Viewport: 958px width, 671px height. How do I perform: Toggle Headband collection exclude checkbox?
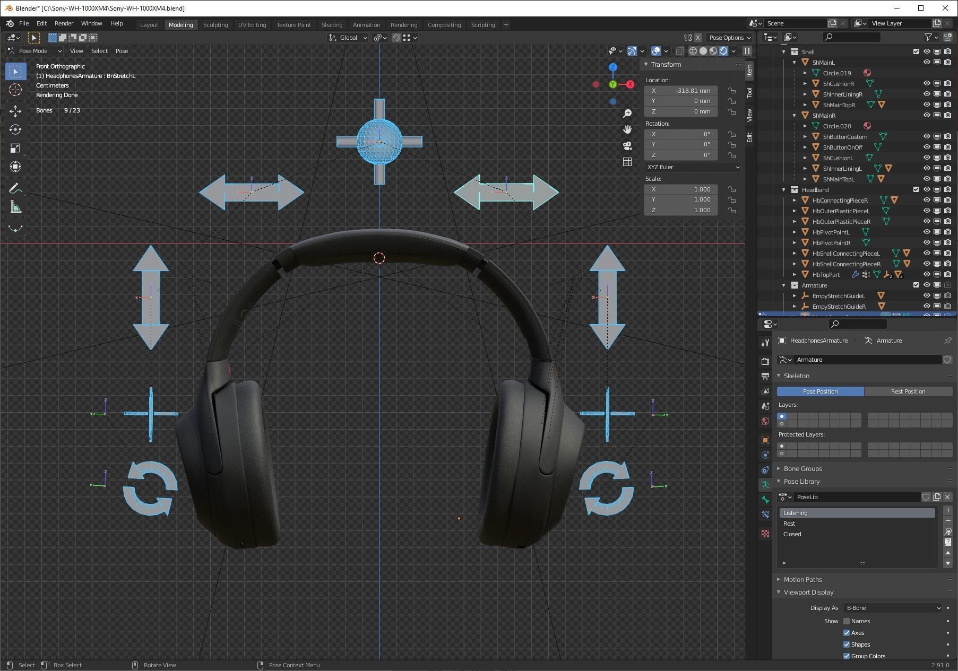click(916, 189)
